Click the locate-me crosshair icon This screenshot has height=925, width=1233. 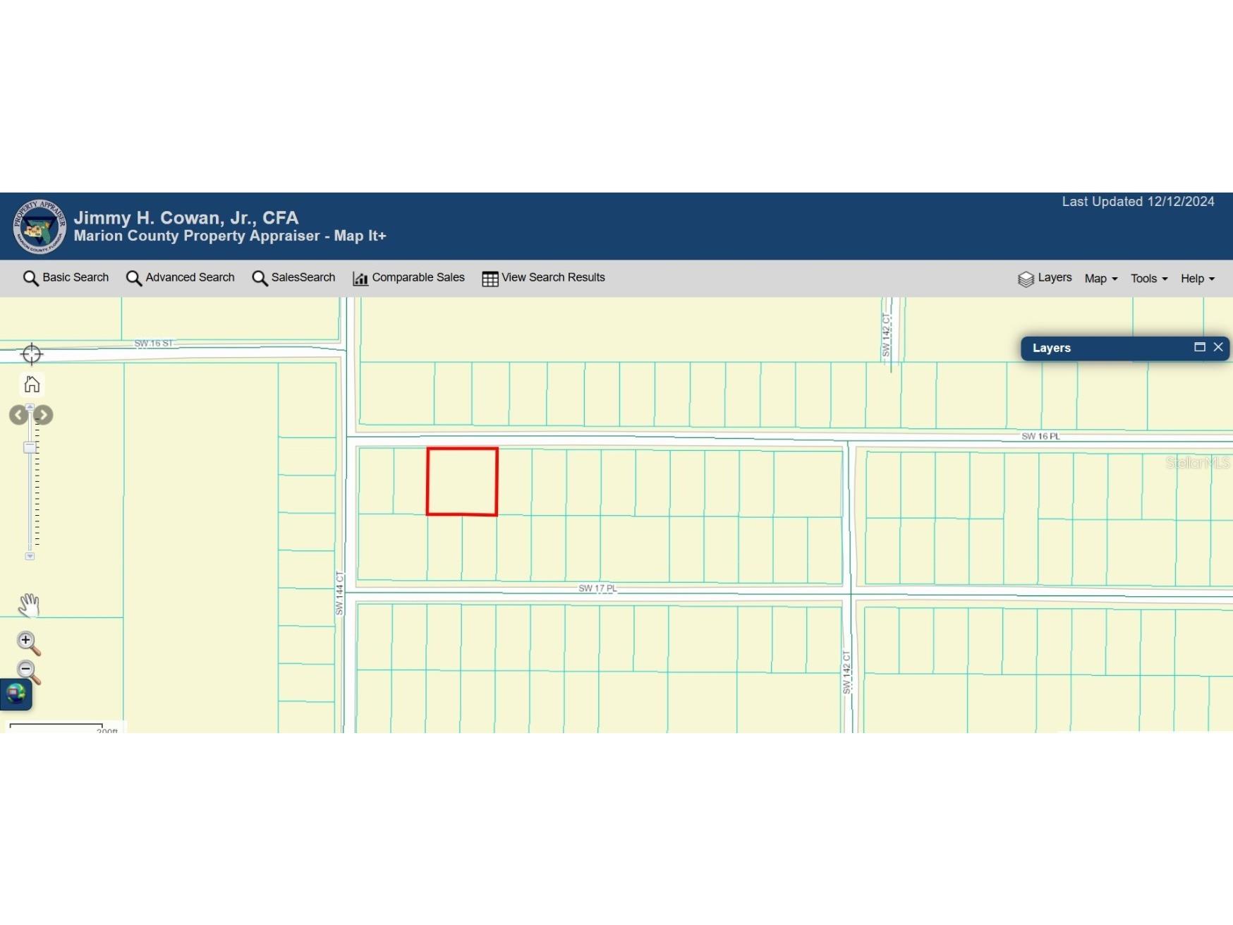coord(32,353)
